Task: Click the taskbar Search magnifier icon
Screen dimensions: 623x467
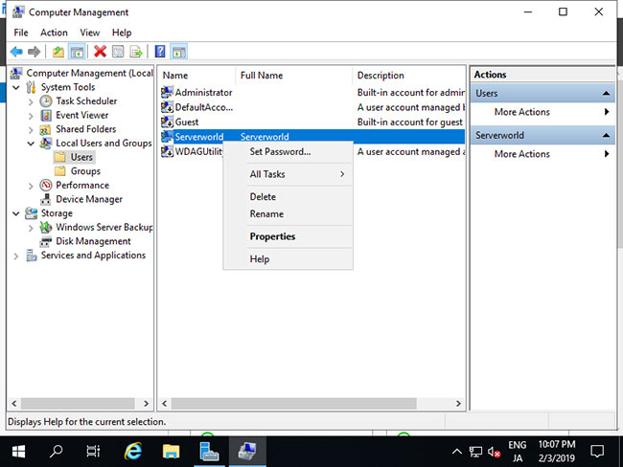Action: point(56,452)
